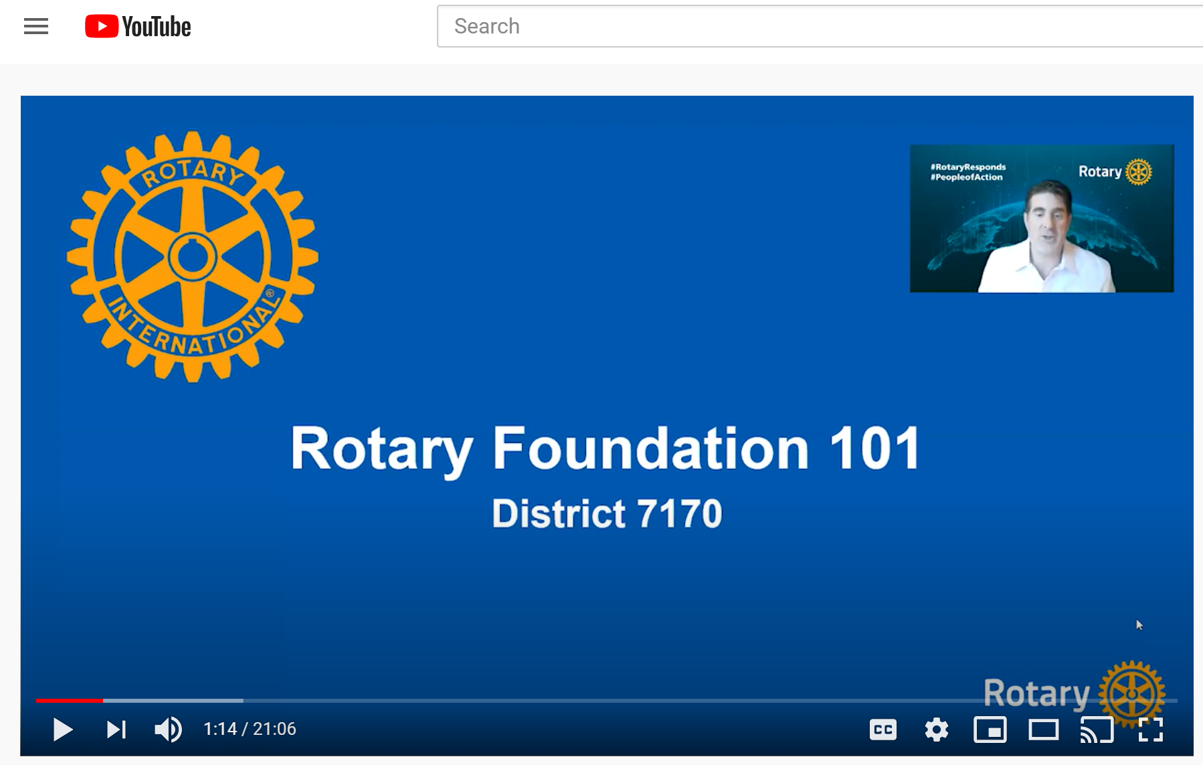Skip to the next video

(x=116, y=730)
